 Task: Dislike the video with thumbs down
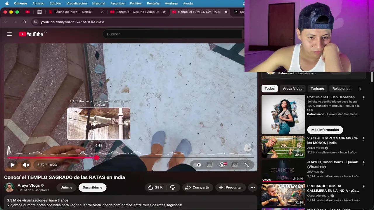coord(173,188)
